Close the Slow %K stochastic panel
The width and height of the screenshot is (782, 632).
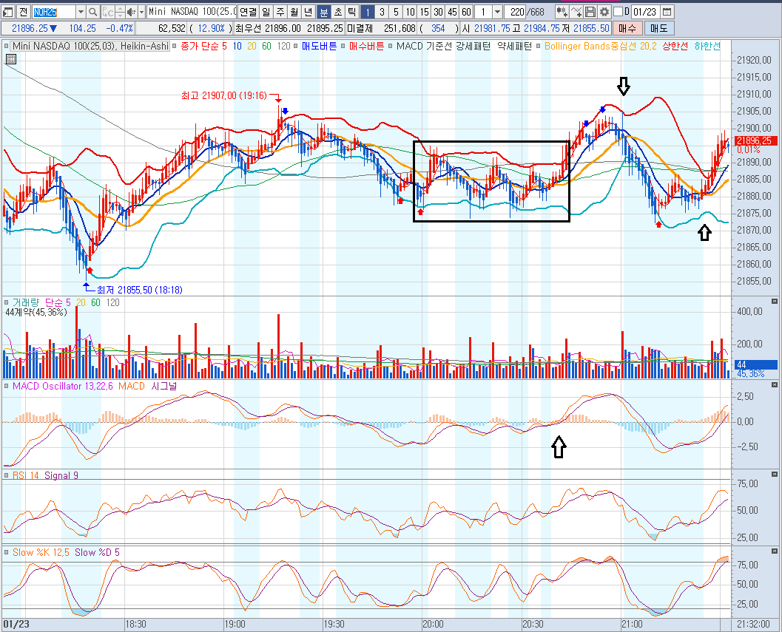774,551
